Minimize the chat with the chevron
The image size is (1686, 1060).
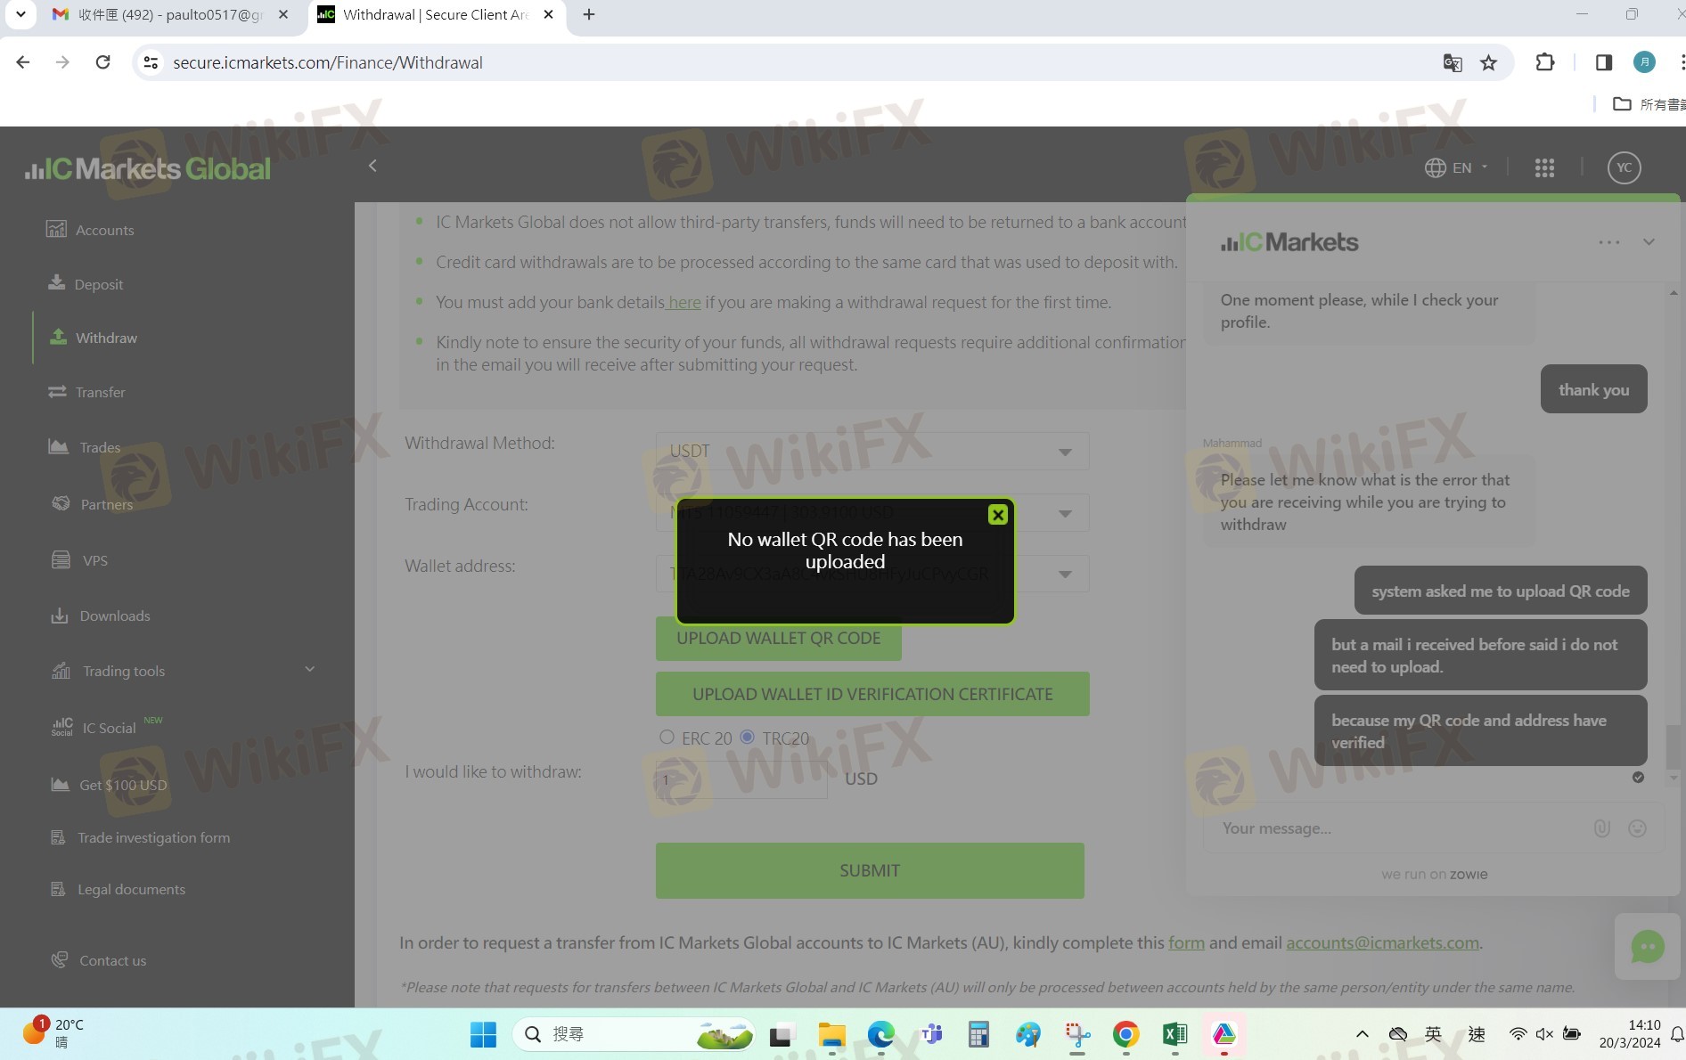(x=1649, y=242)
